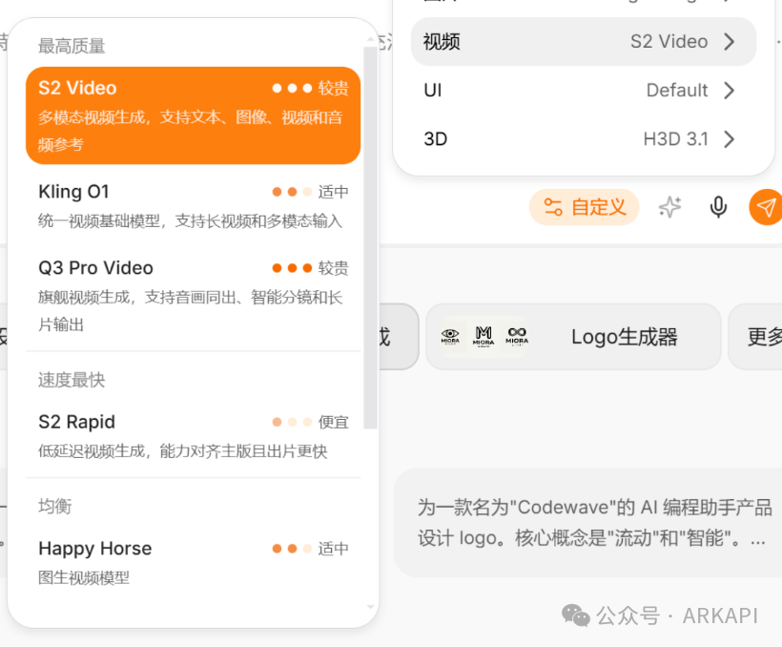Open the 3D H3D 3.1 submenu row
This screenshot has height=647, width=782.
[x=584, y=138]
